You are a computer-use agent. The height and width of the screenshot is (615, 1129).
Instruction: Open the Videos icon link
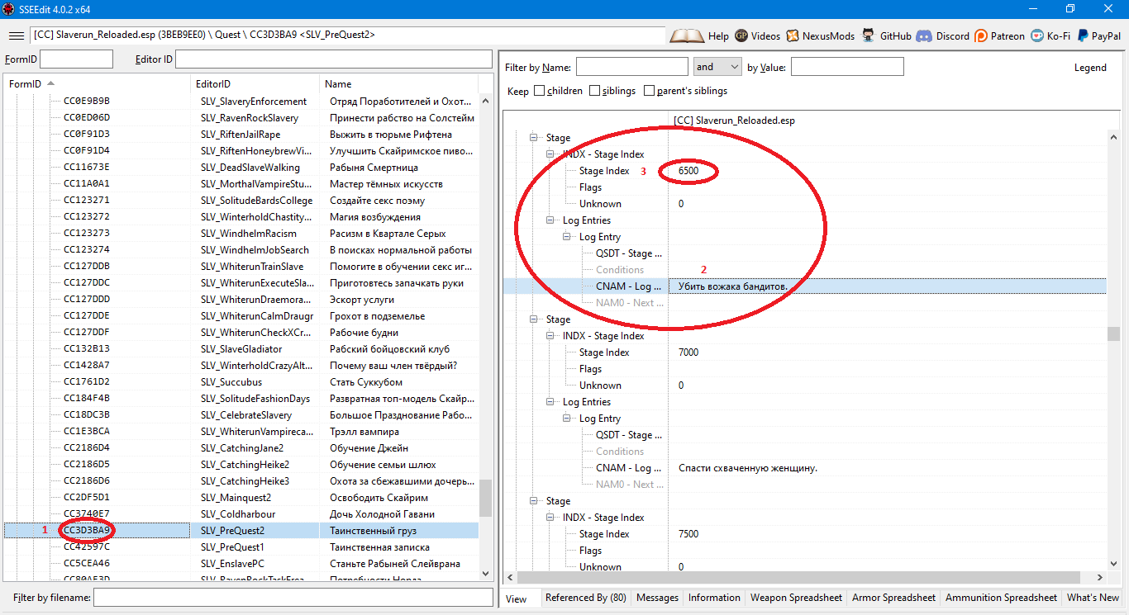click(x=741, y=35)
